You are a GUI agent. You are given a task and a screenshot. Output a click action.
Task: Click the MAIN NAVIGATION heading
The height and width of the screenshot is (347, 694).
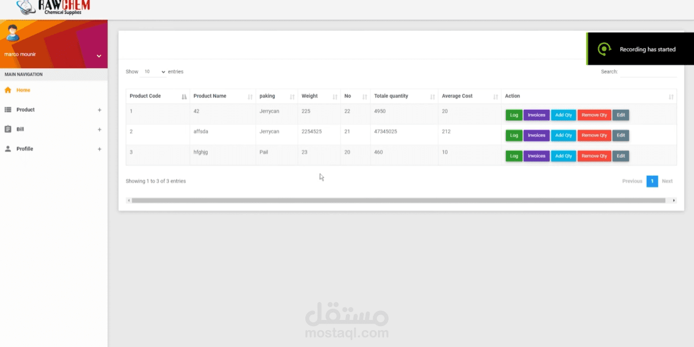click(24, 74)
